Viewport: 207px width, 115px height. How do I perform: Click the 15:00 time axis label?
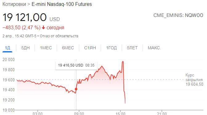pyautogui.click(x=120, y=113)
